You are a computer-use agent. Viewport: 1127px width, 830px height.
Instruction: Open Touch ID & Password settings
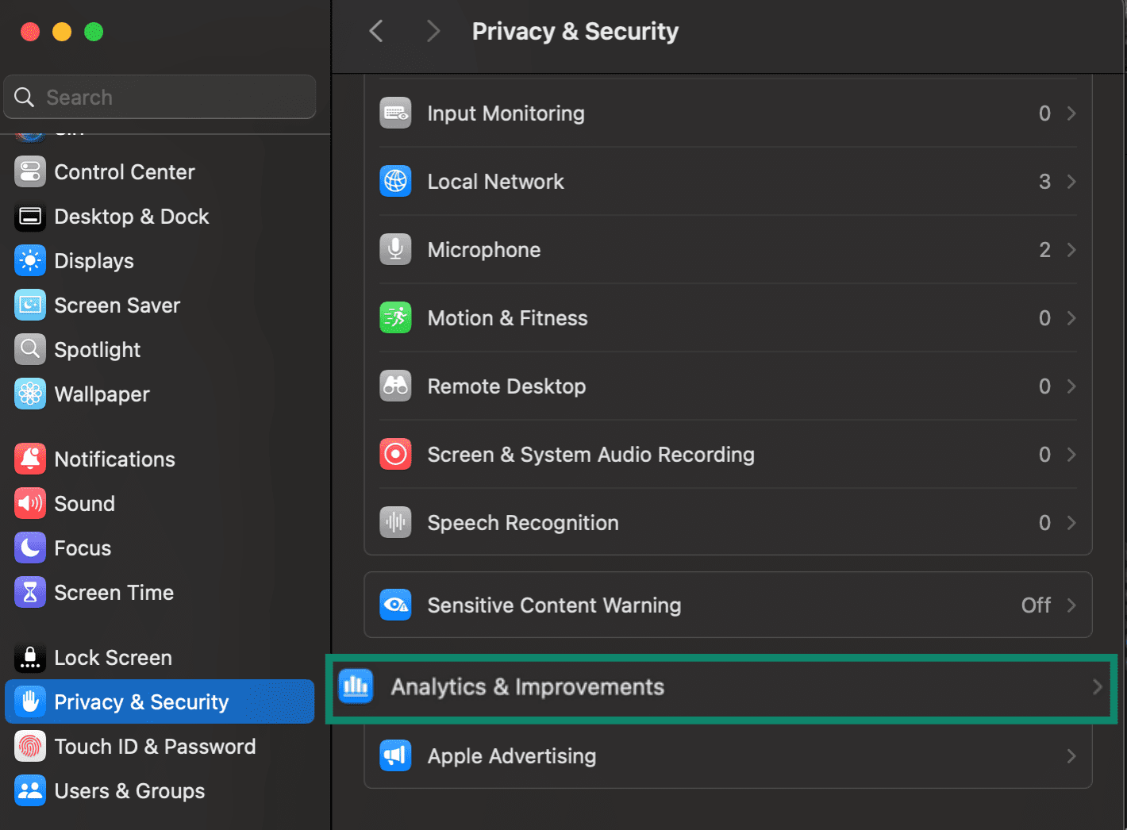click(x=155, y=746)
